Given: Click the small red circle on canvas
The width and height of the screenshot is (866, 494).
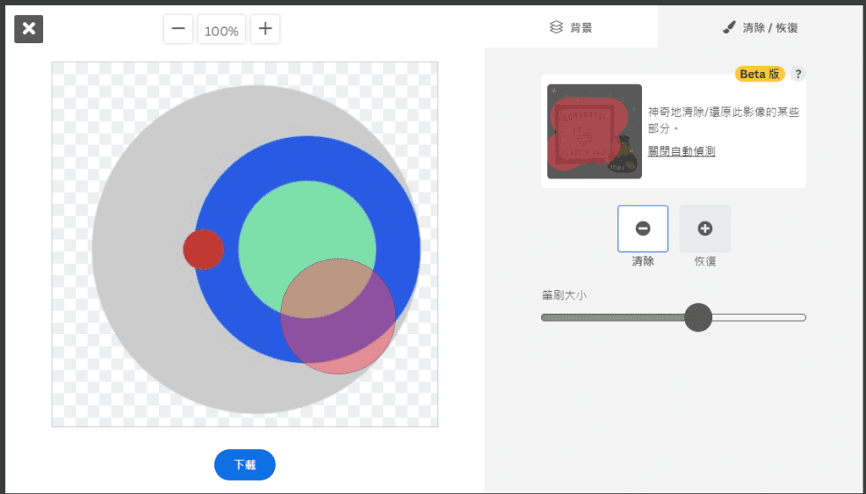Looking at the screenshot, I should coord(203,250).
